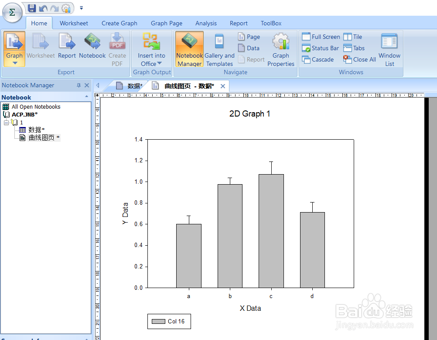The image size is (437, 340).
Task: Select the 2D Graph 1 title
Action: coord(249,113)
